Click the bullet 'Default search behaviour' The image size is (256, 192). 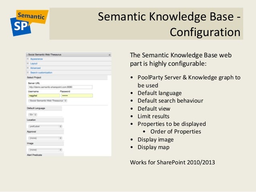(170, 101)
